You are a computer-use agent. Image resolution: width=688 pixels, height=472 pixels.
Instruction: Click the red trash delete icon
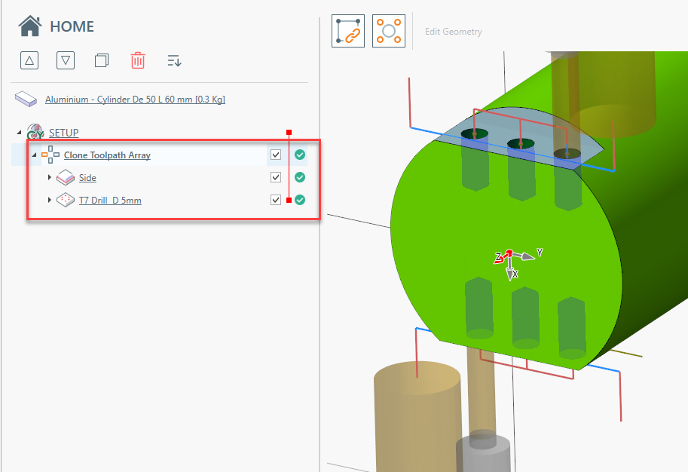pyautogui.click(x=138, y=60)
